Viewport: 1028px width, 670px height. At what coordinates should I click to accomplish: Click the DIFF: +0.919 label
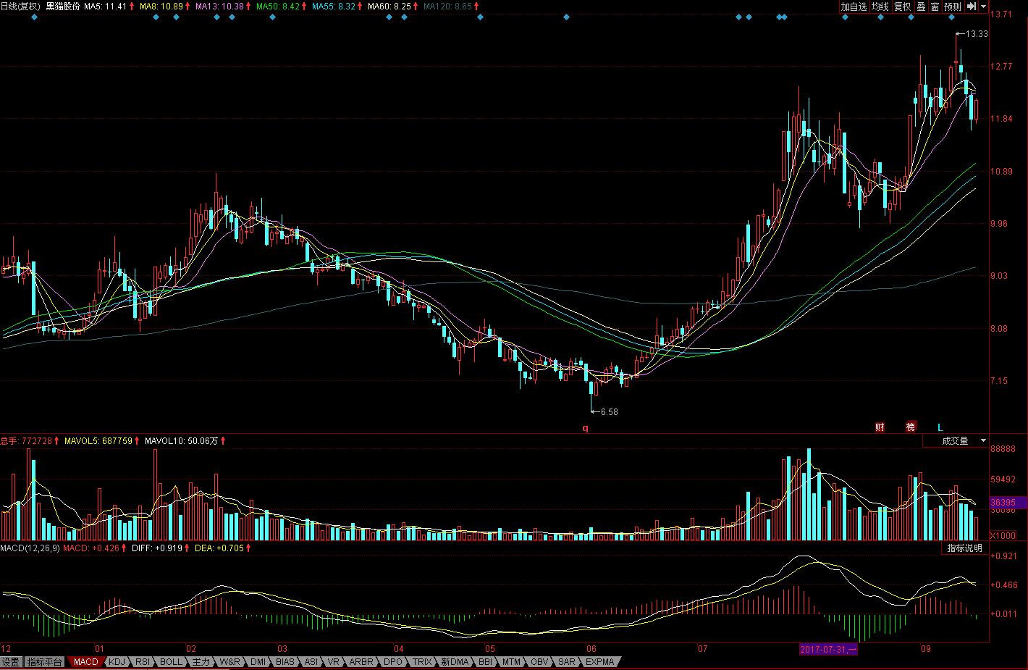click(x=156, y=548)
